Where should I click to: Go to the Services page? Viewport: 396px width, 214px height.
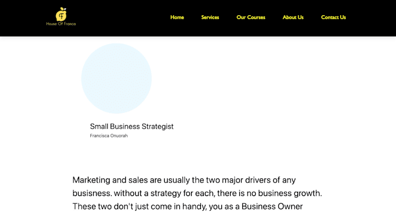(210, 17)
